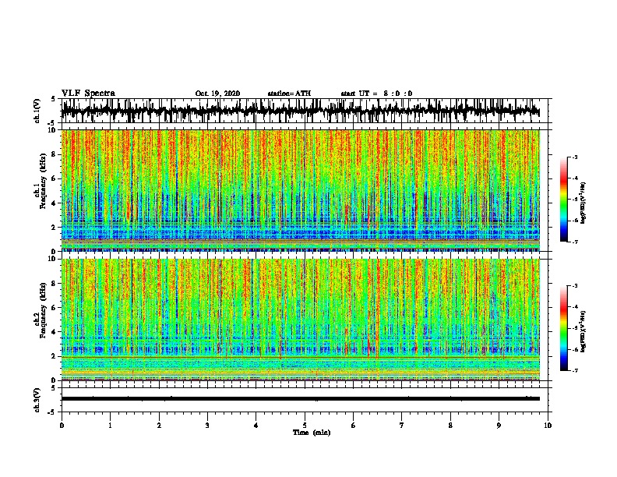Image resolution: width=617 pixels, height=477 pixels.
Task: Click time axis tick label "5"
Action: [305, 426]
